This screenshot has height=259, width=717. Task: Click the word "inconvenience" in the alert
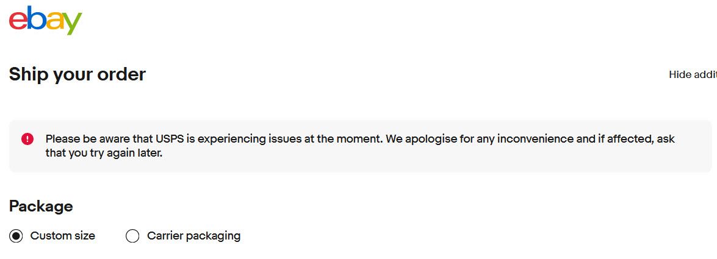coord(535,139)
